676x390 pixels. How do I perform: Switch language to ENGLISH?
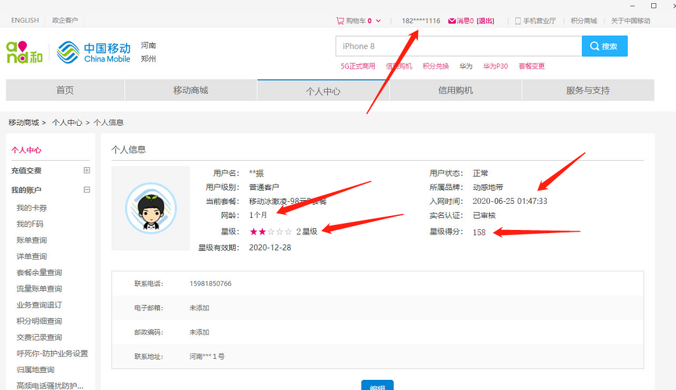pos(25,20)
